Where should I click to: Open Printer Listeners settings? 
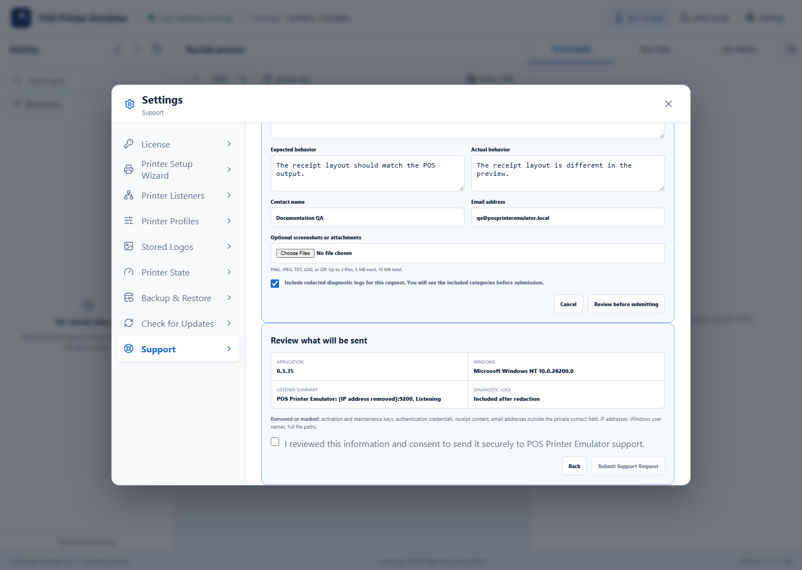pos(178,195)
